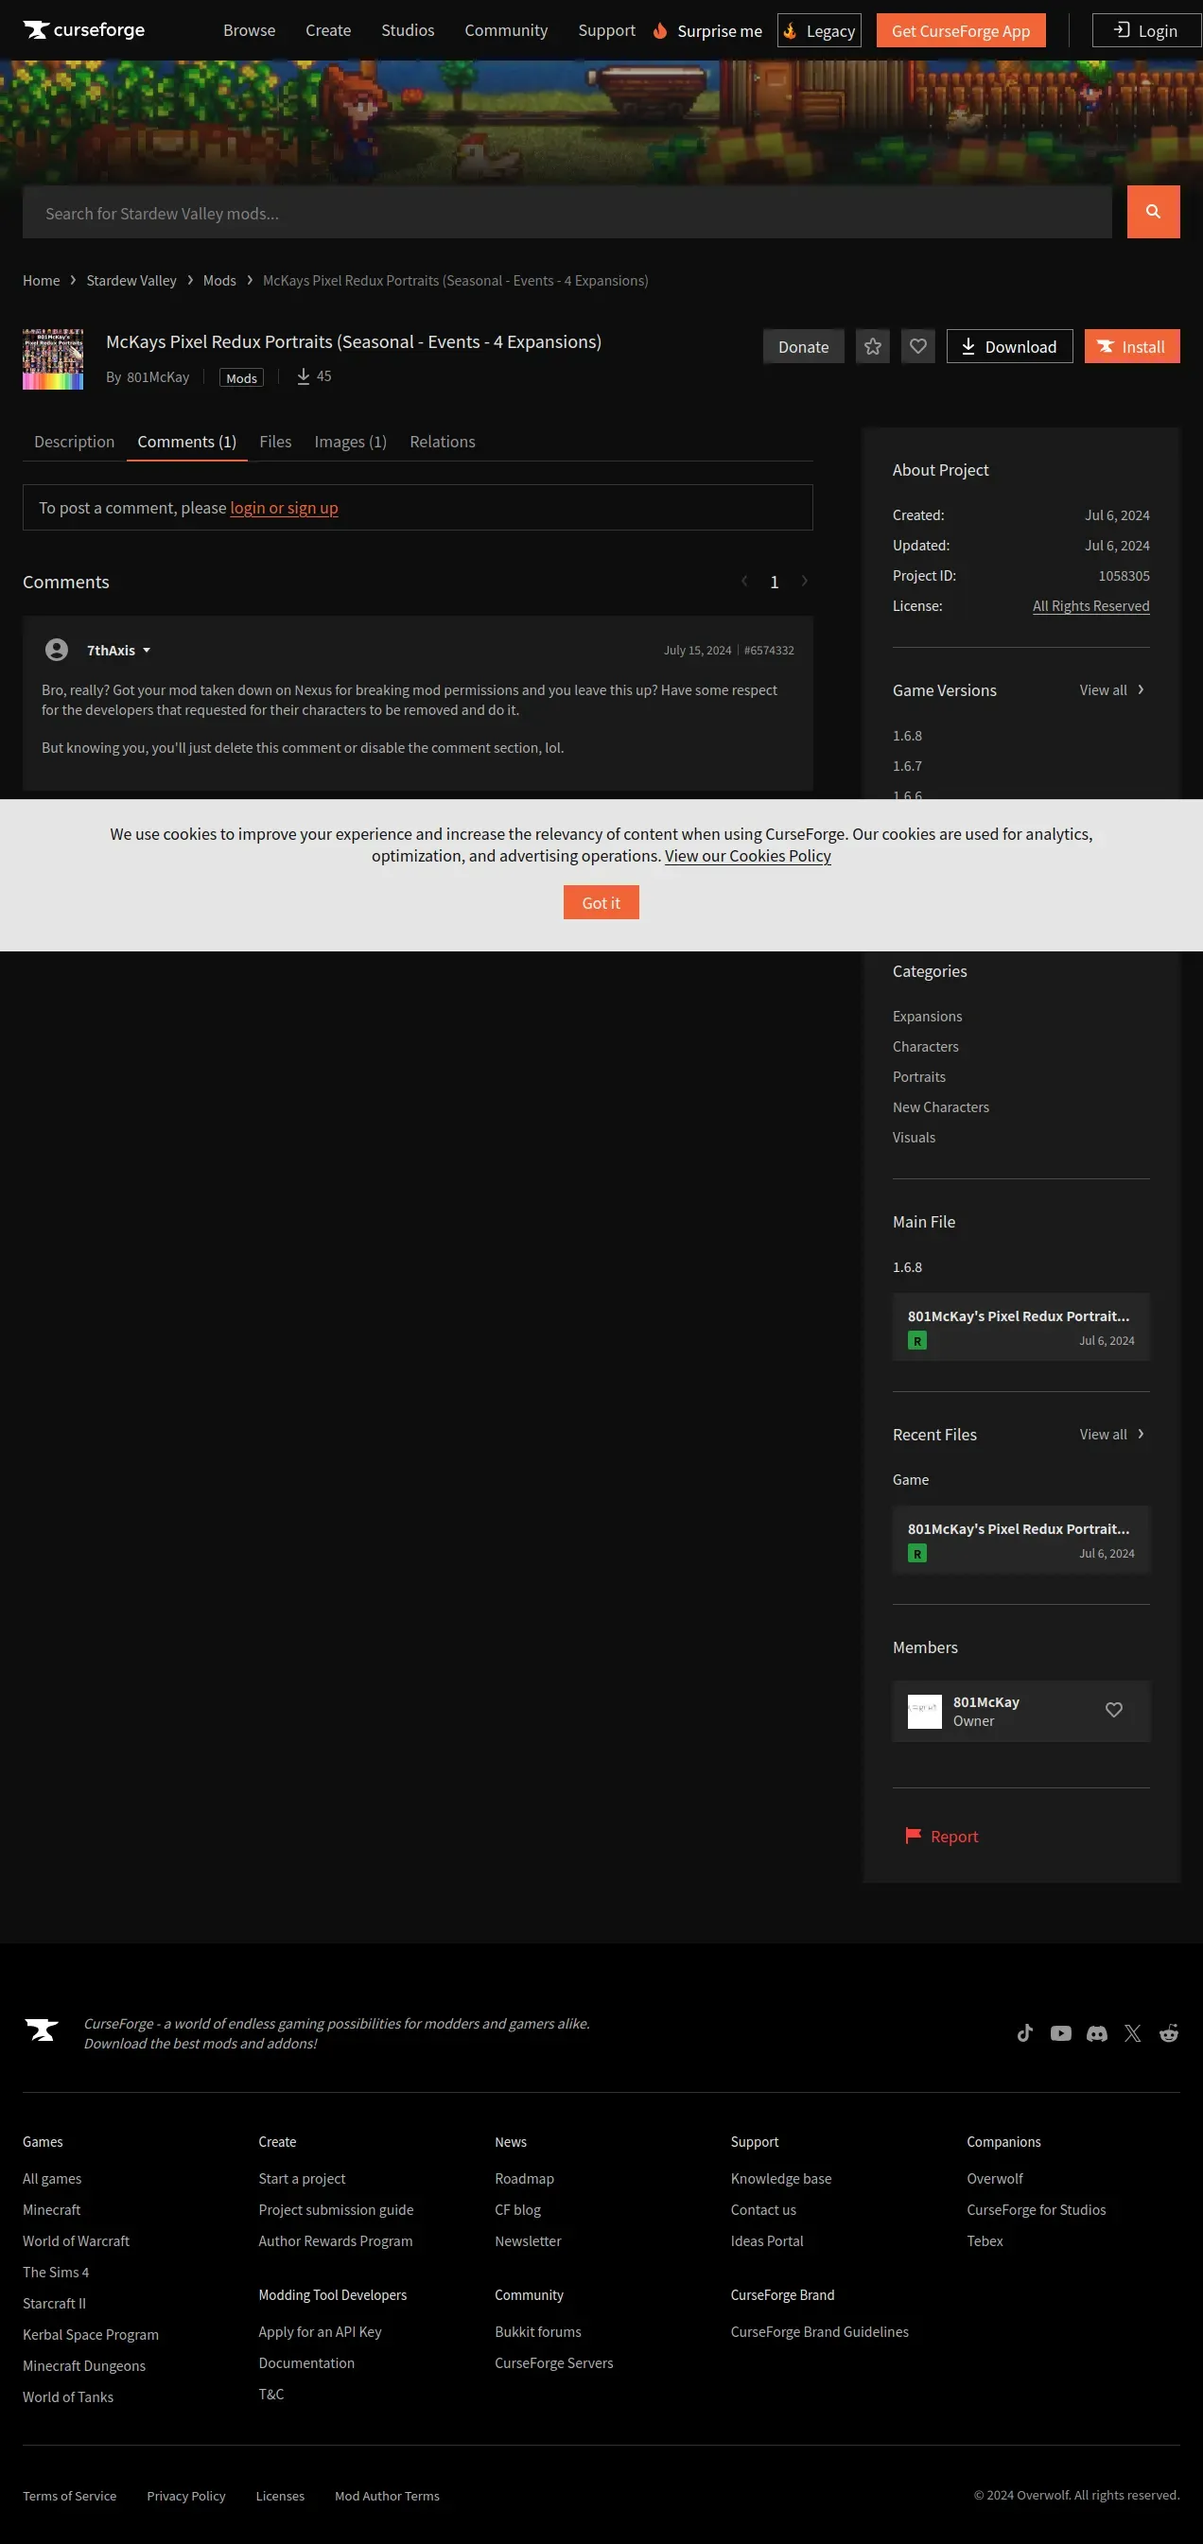Click the 801McKay member avatar
The width and height of the screenshot is (1203, 2544).
pyautogui.click(x=924, y=1712)
